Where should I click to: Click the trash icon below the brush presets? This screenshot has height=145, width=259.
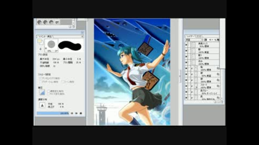(73, 27)
